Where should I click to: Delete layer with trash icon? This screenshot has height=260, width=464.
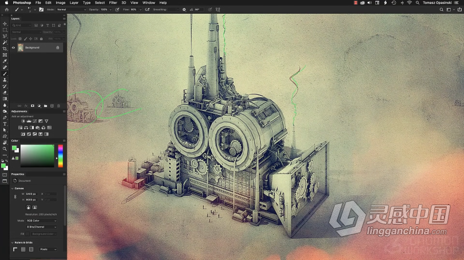point(58,106)
